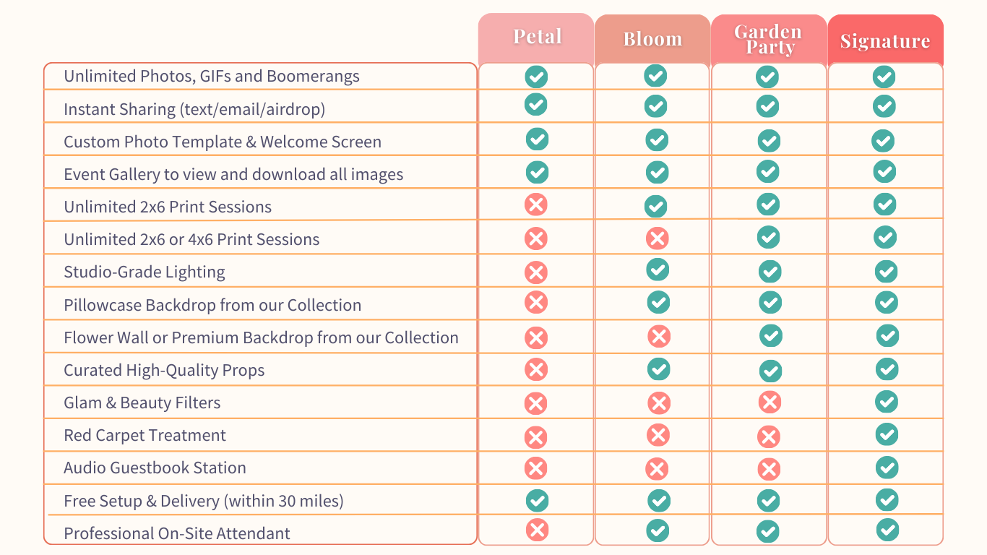Click Petal's red X for Professional On-Site Attendant

(x=537, y=530)
